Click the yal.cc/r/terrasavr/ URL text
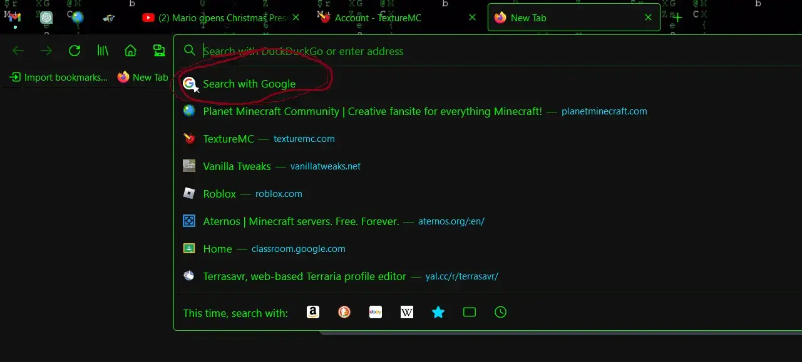The image size is (802, 362). 462,276
